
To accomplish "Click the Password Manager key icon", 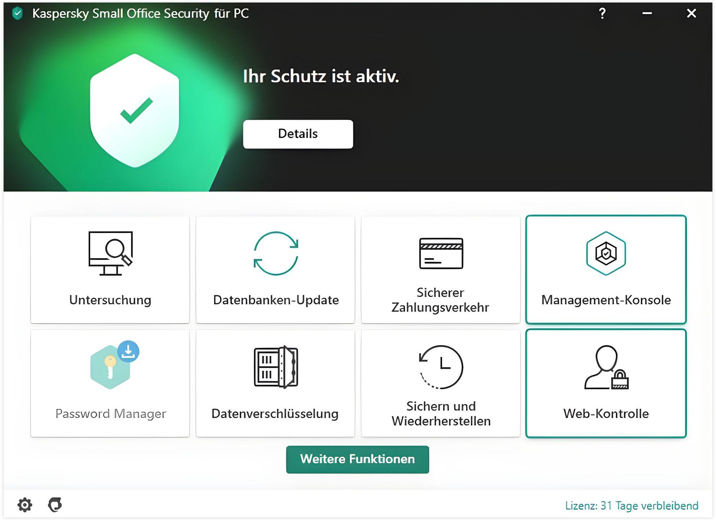I will click(x=110, y=367).
